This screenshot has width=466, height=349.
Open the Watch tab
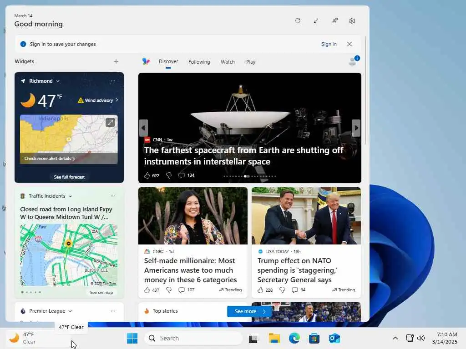pyautogui.click(x=228, y=62)
